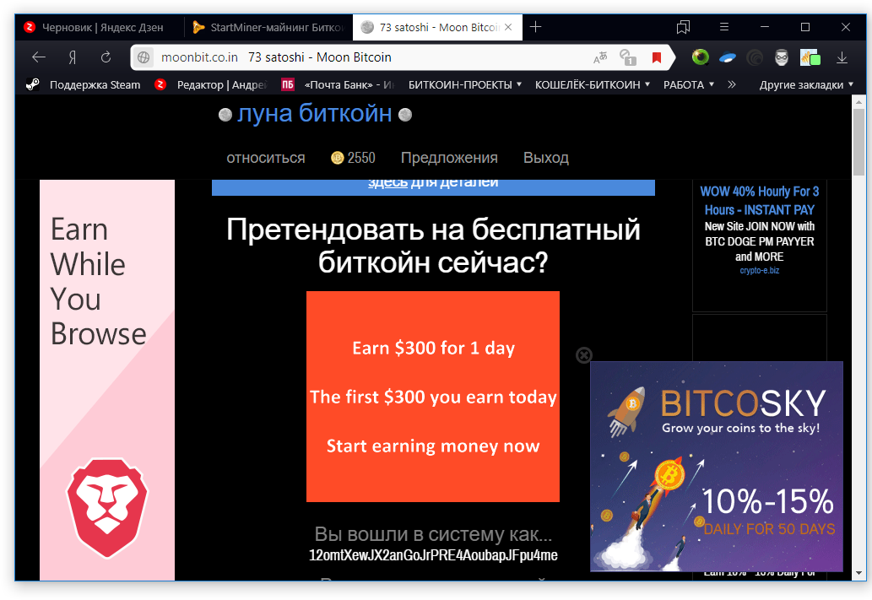Open Редактор | Андрей bookmark

pyautogui.click(x=211, y=84)
